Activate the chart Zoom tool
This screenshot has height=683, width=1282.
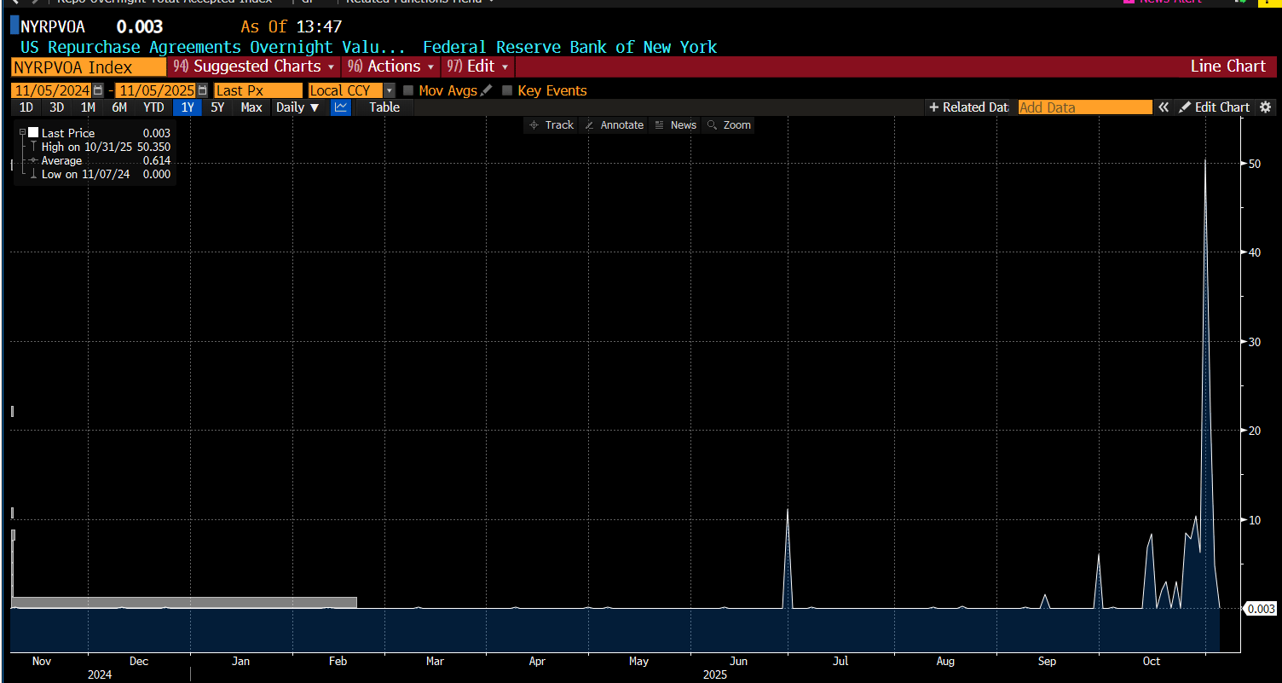pos(729,125)
